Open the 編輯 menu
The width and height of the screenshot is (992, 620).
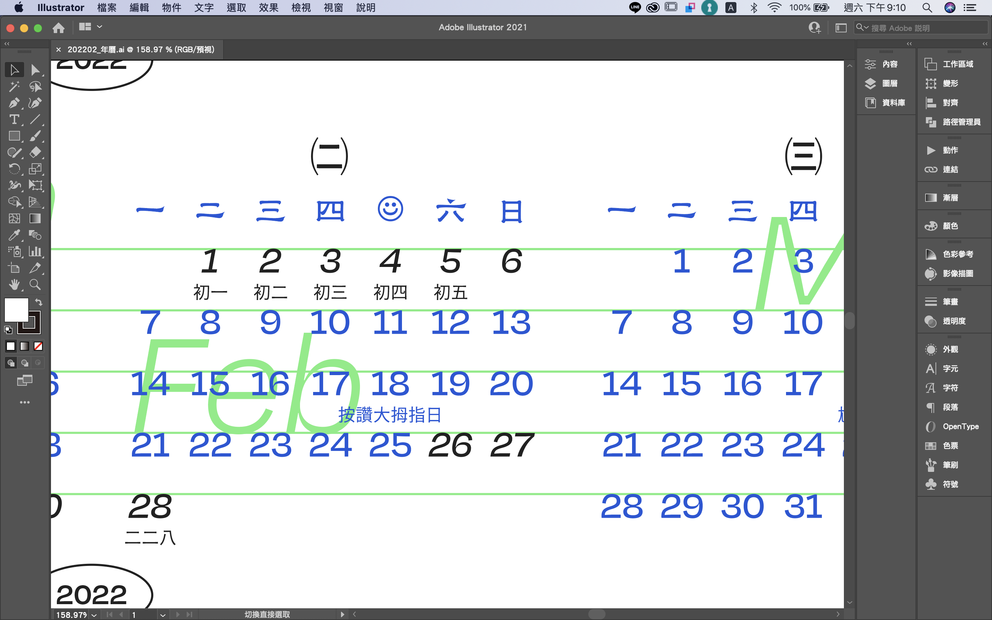139,7
